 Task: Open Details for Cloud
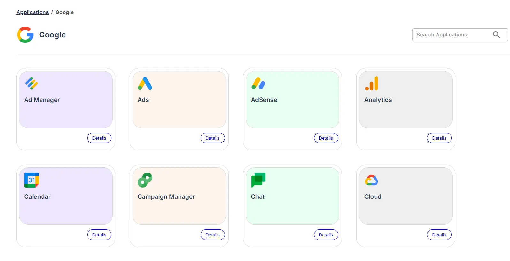click(439, 235)
